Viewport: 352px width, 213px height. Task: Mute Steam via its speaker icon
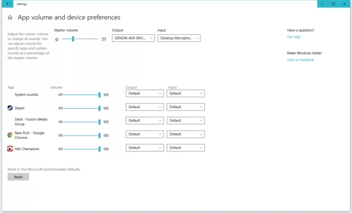point(60,108)
